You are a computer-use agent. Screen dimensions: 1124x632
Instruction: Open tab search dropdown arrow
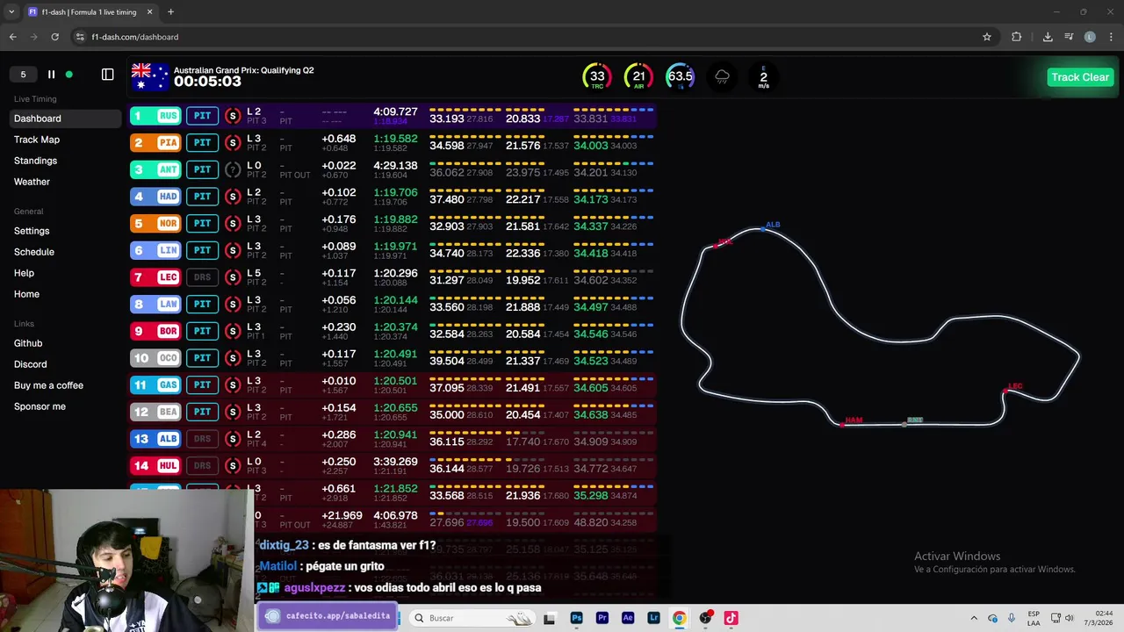coord(11,12)
